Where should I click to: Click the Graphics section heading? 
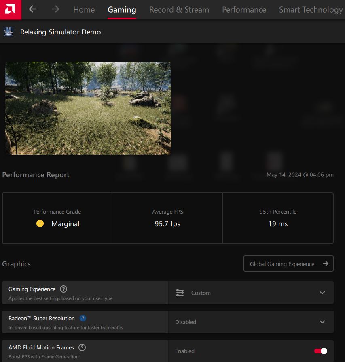[x=16, y=264]
